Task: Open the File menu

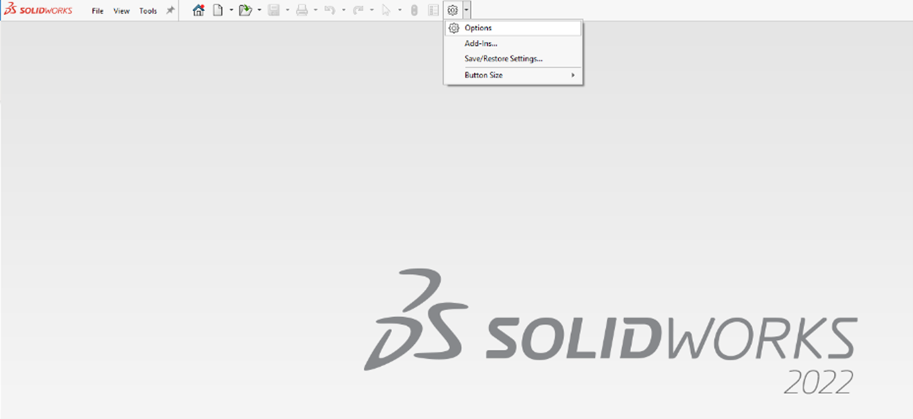Action: pyautogui.click(x=98, y=11)
